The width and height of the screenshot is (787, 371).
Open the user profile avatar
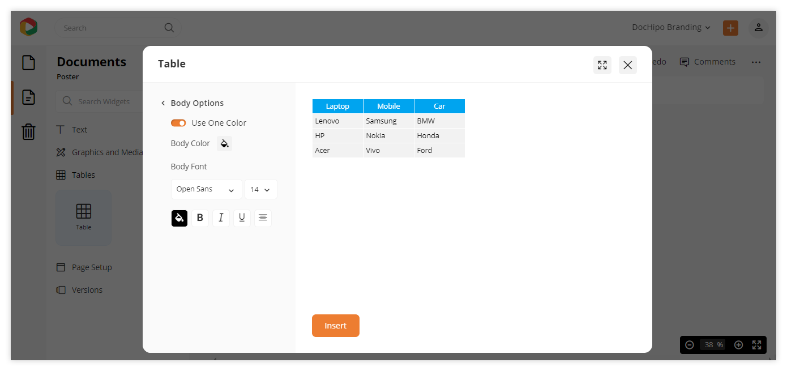(759, 28)
